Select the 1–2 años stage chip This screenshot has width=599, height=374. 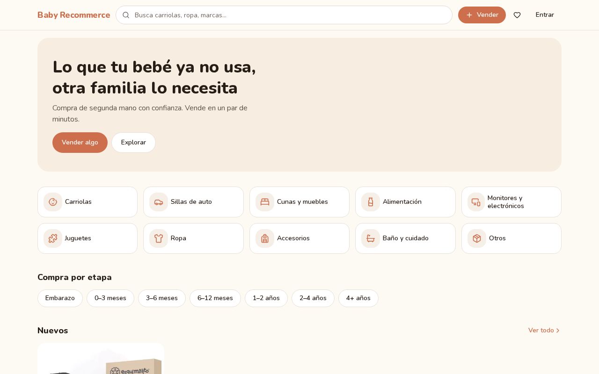tap(266, 298)
